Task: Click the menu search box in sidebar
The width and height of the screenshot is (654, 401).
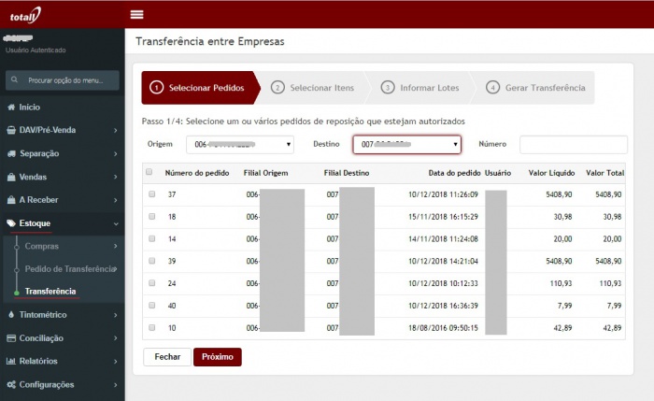Action: [63, 80]
